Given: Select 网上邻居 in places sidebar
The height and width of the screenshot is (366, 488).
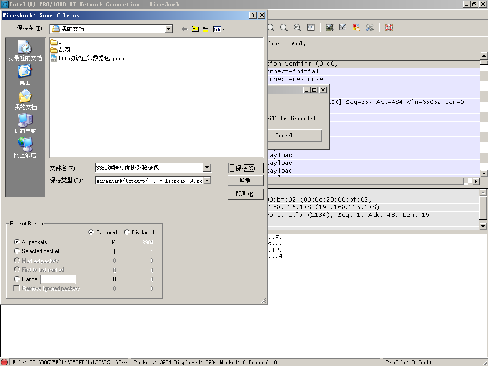Looking at the screenshot, I should (25, 147).
